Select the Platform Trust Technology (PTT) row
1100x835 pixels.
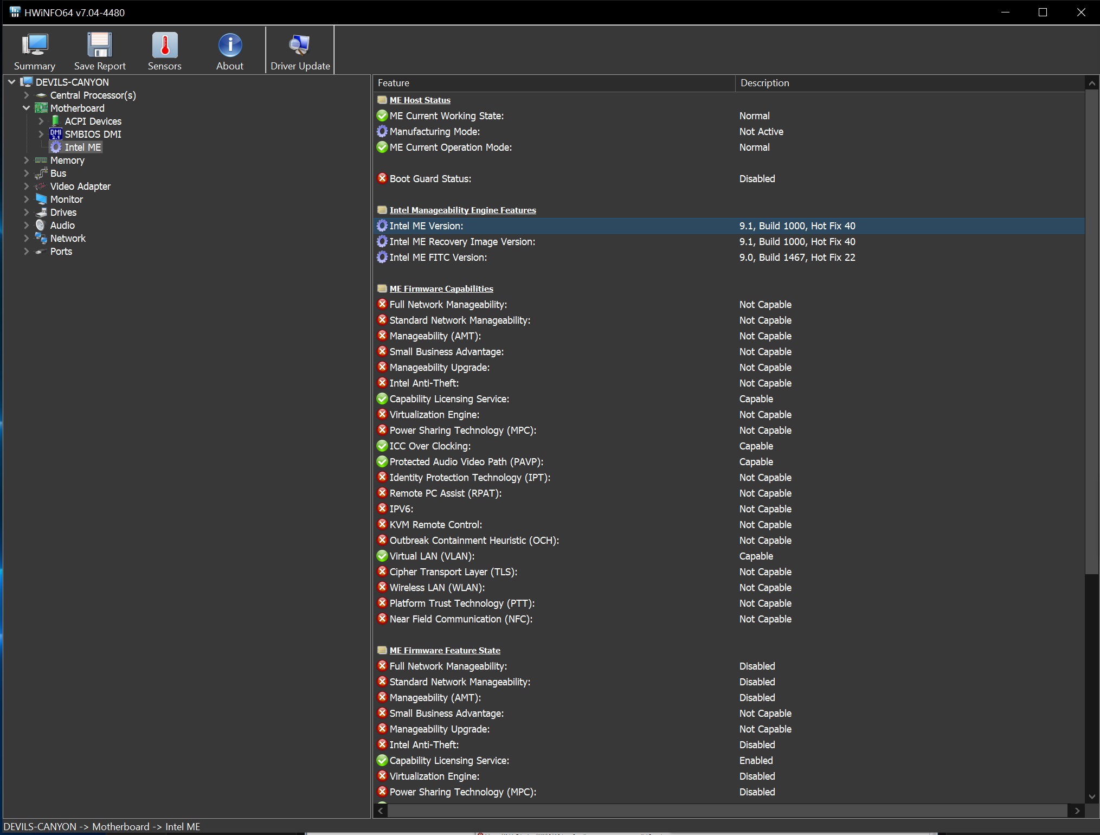[729, 603]
